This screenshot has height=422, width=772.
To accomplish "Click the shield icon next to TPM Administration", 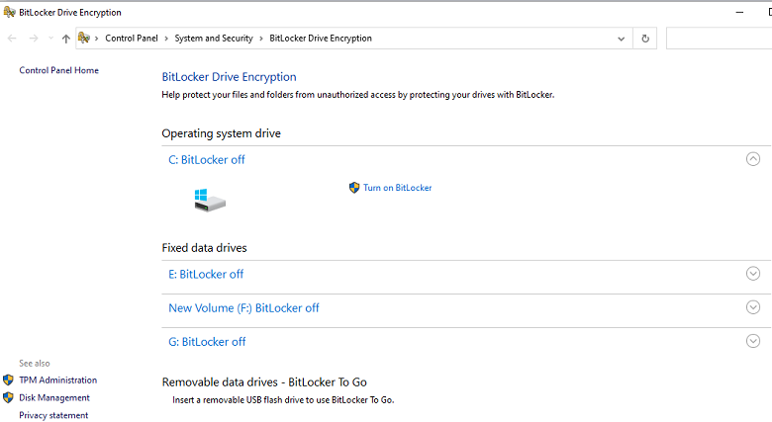I will [8, 380].
